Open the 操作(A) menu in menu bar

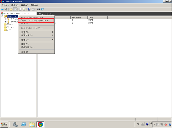click(15, 5)
